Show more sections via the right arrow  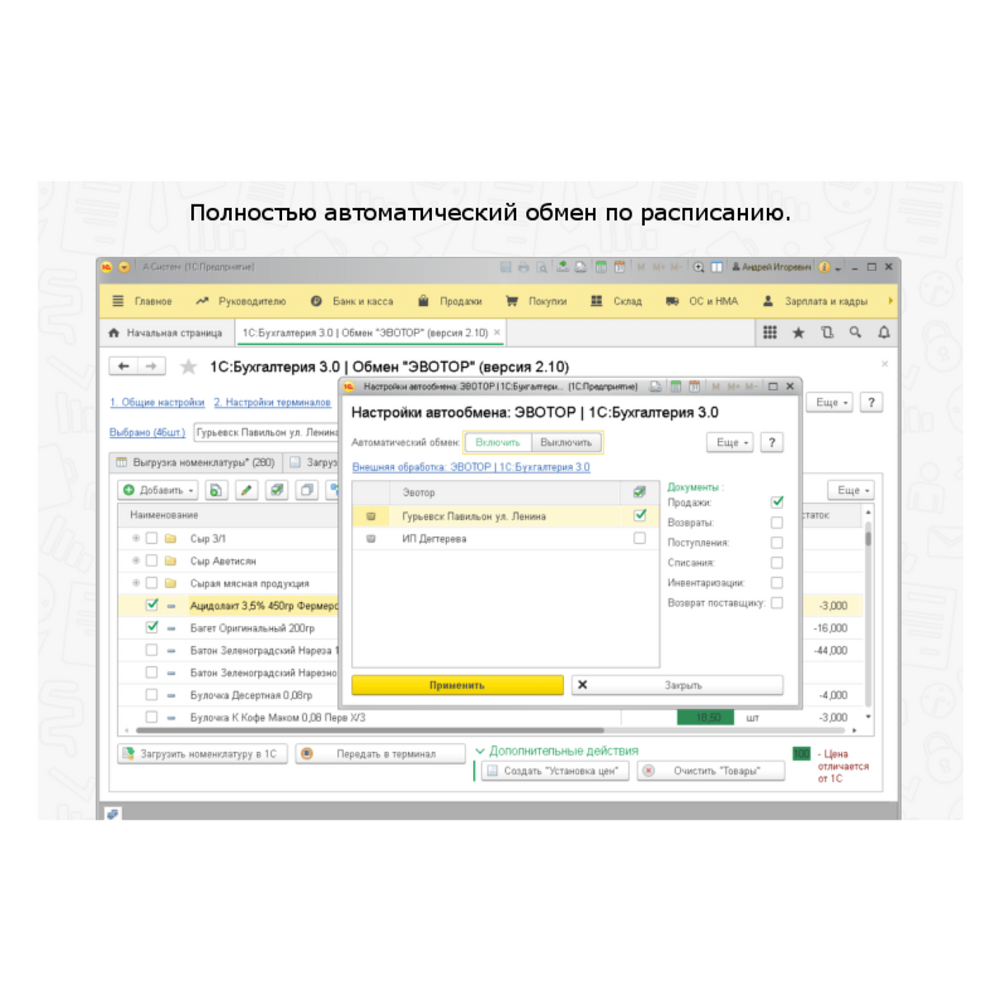(890, 302)
